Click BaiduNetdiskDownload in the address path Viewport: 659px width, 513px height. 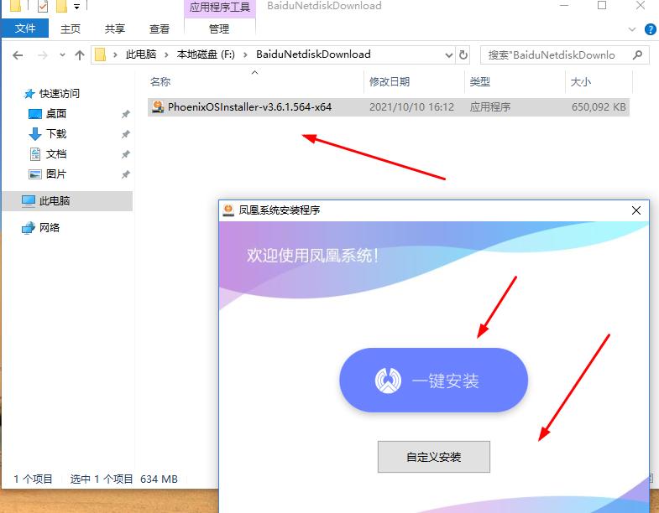pyautogui.click(x=313, y=54)
